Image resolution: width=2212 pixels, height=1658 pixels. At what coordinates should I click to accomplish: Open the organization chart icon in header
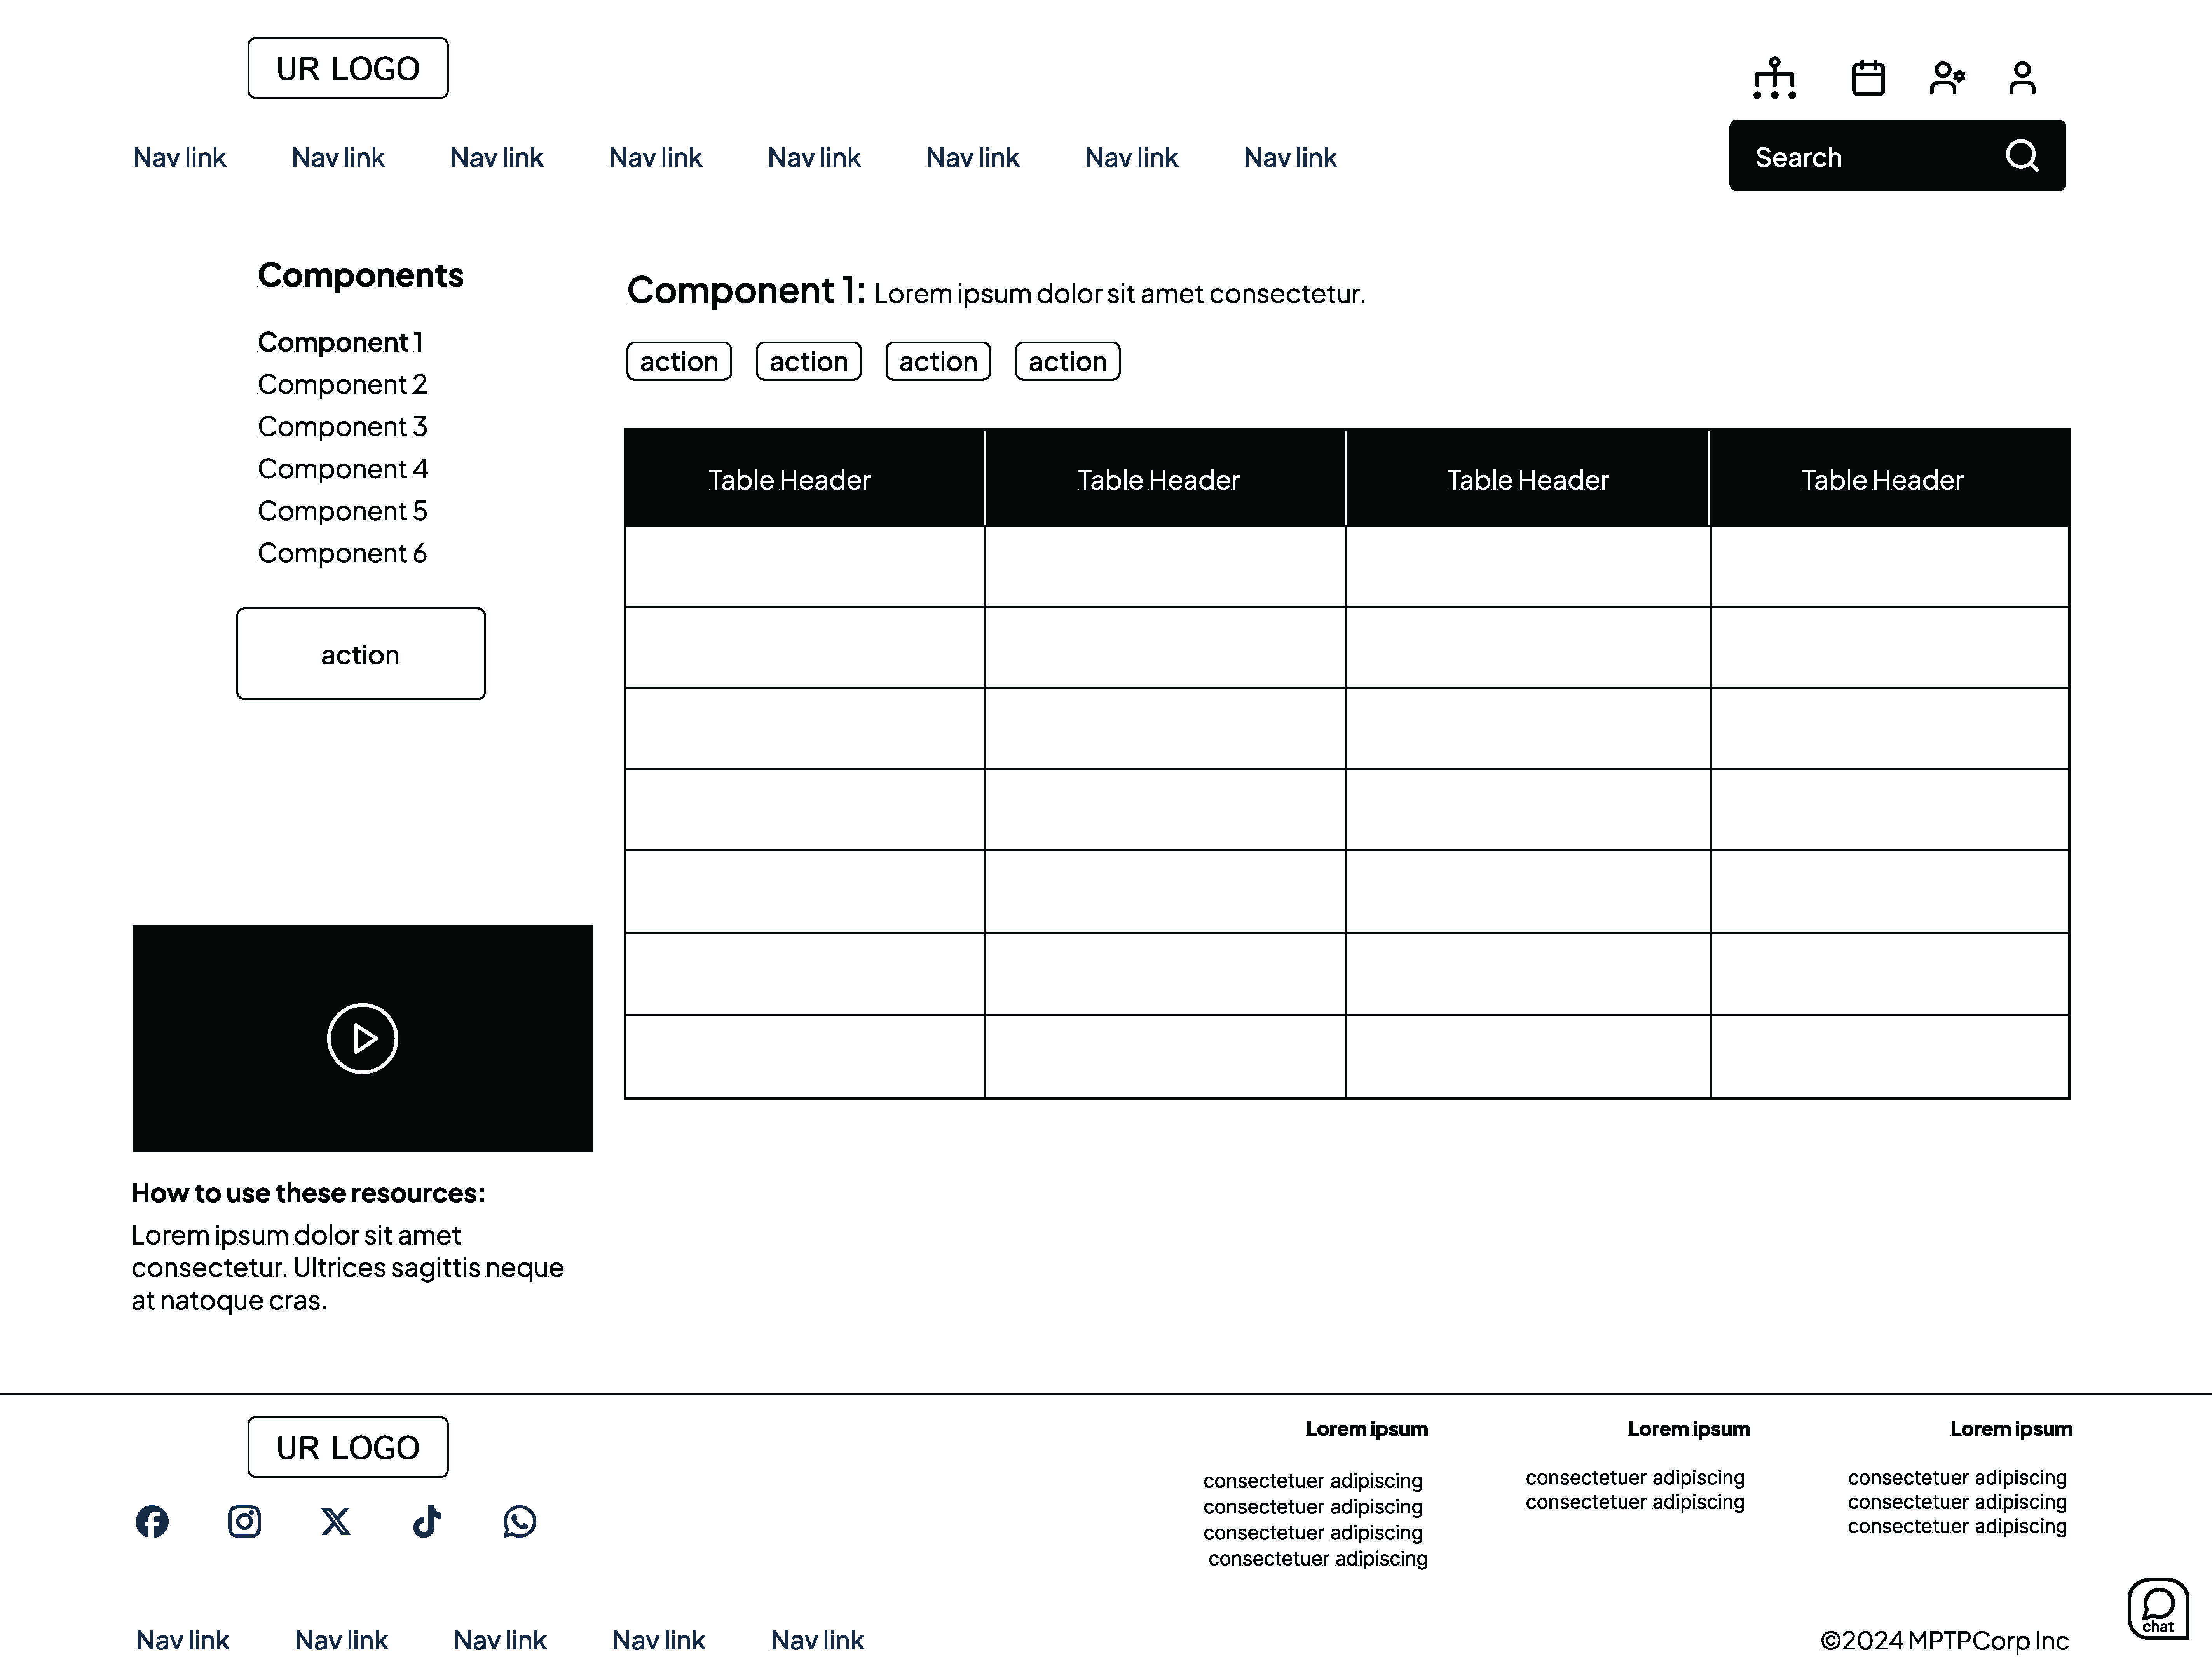pyautogui.click(x=1774, y=78)
